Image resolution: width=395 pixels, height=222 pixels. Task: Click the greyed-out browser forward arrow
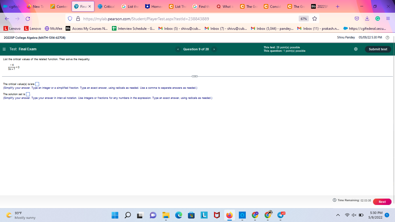click(17, 19)
